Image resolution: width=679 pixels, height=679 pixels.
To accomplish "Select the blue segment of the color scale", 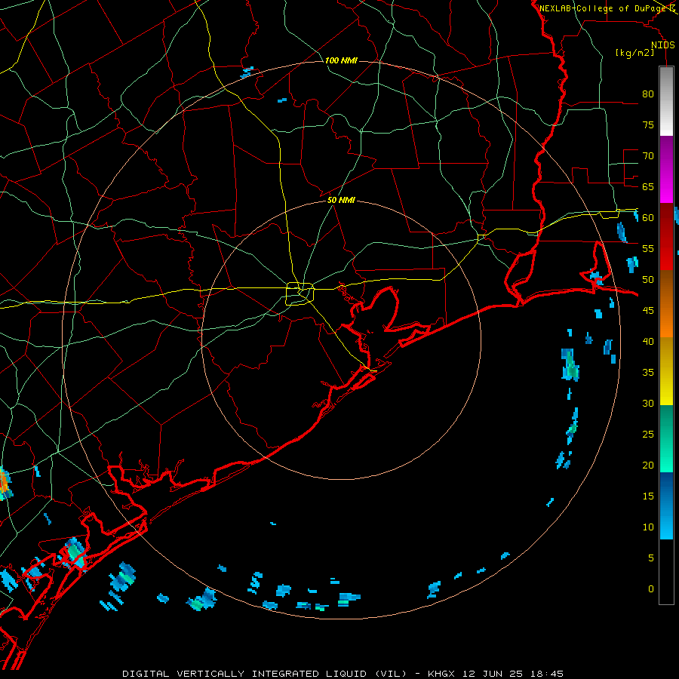I will pyautogui.click(x=666, y=505).
